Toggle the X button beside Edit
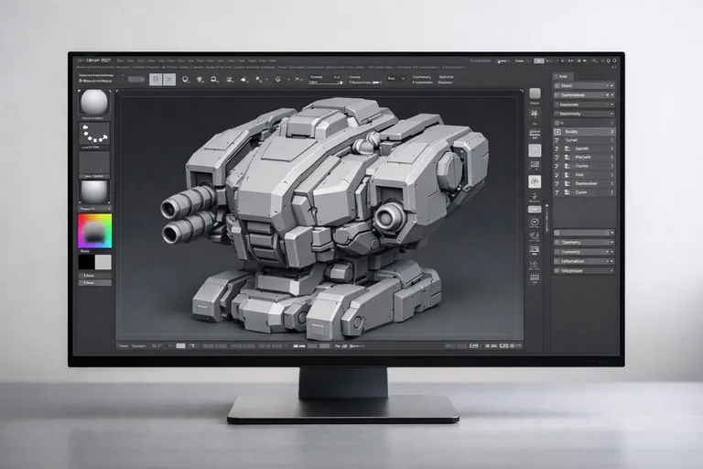703x469 pixels. pos(169,80)
